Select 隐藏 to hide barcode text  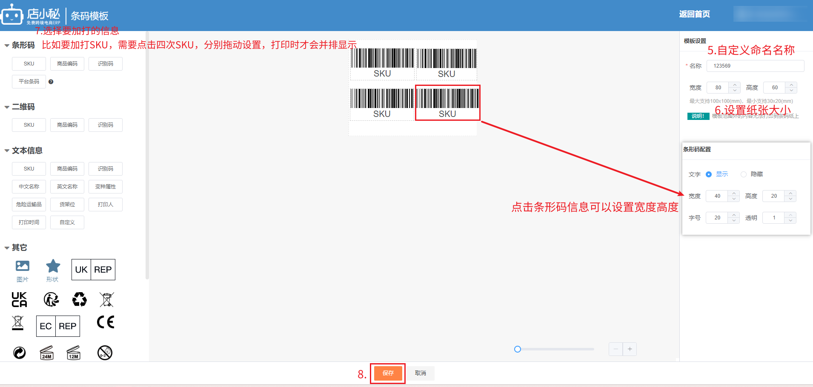coord(752,174)
